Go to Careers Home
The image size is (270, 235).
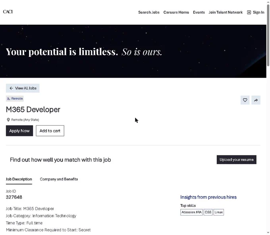tap(176, 12)
